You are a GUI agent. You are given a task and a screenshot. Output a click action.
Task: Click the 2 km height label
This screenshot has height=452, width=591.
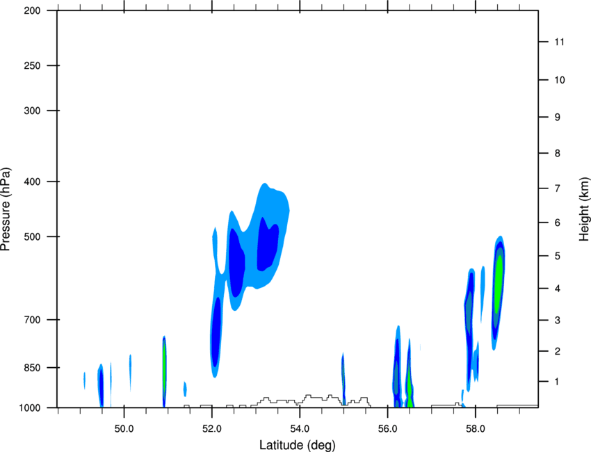(558, 351)
